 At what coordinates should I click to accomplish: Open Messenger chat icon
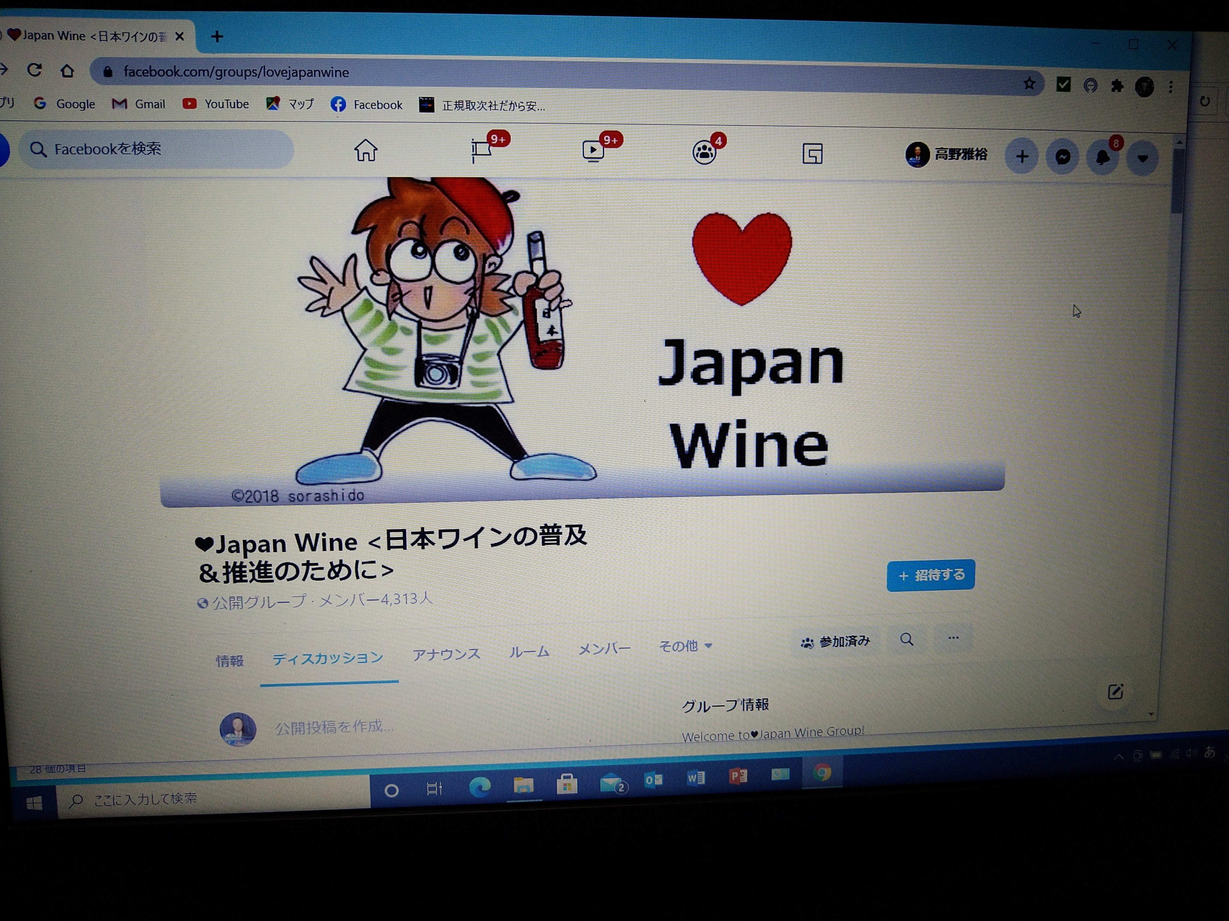pos(1062,158)
